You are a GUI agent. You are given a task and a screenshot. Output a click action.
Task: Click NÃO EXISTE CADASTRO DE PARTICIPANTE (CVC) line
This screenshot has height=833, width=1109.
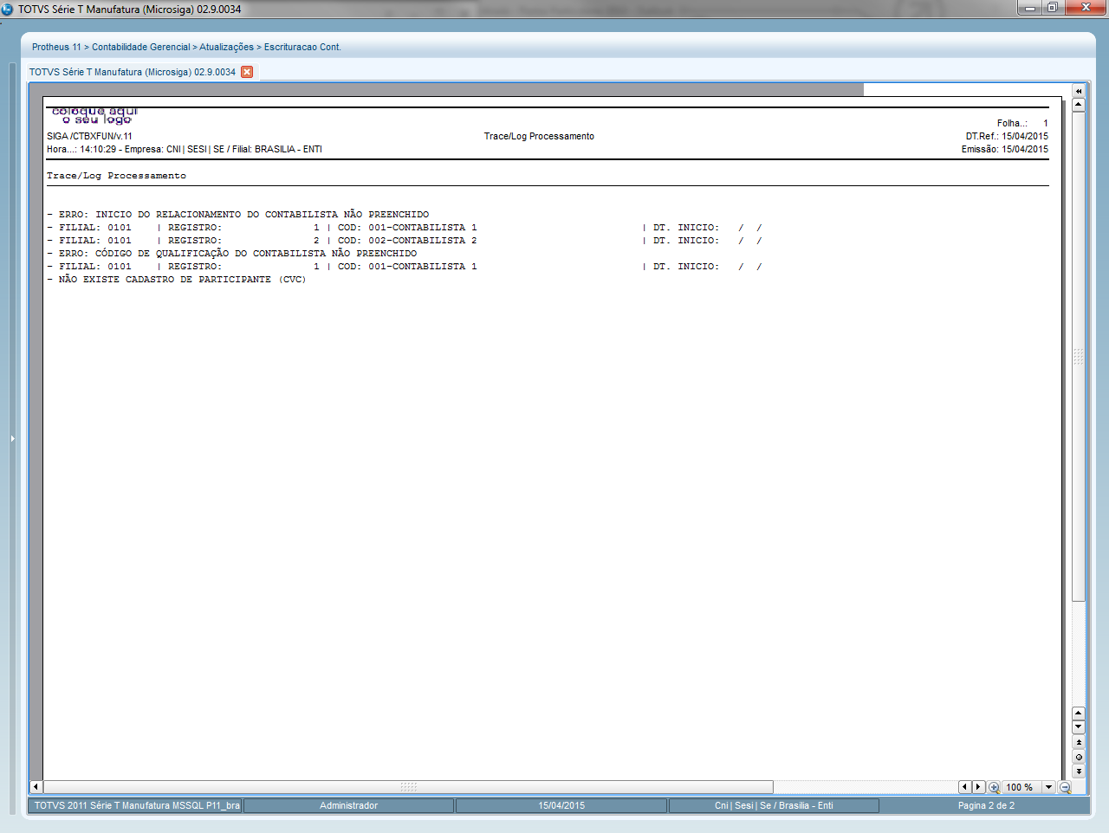coord(177,279)
